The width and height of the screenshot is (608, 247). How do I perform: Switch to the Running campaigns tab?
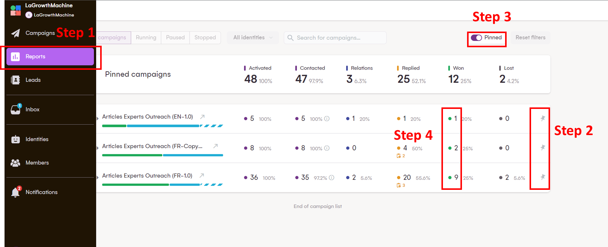point(146,38)
